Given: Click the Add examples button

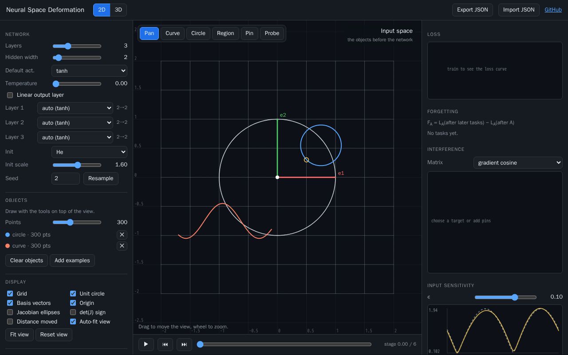Looking at the screenshot, I should 72,260.
